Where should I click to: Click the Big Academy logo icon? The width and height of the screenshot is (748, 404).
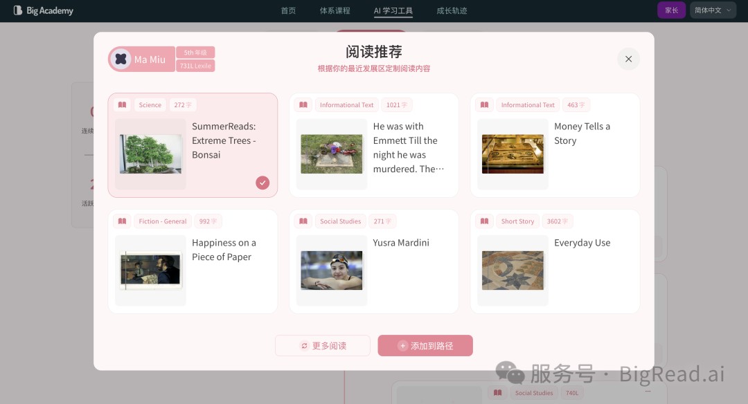pos(18,10)
